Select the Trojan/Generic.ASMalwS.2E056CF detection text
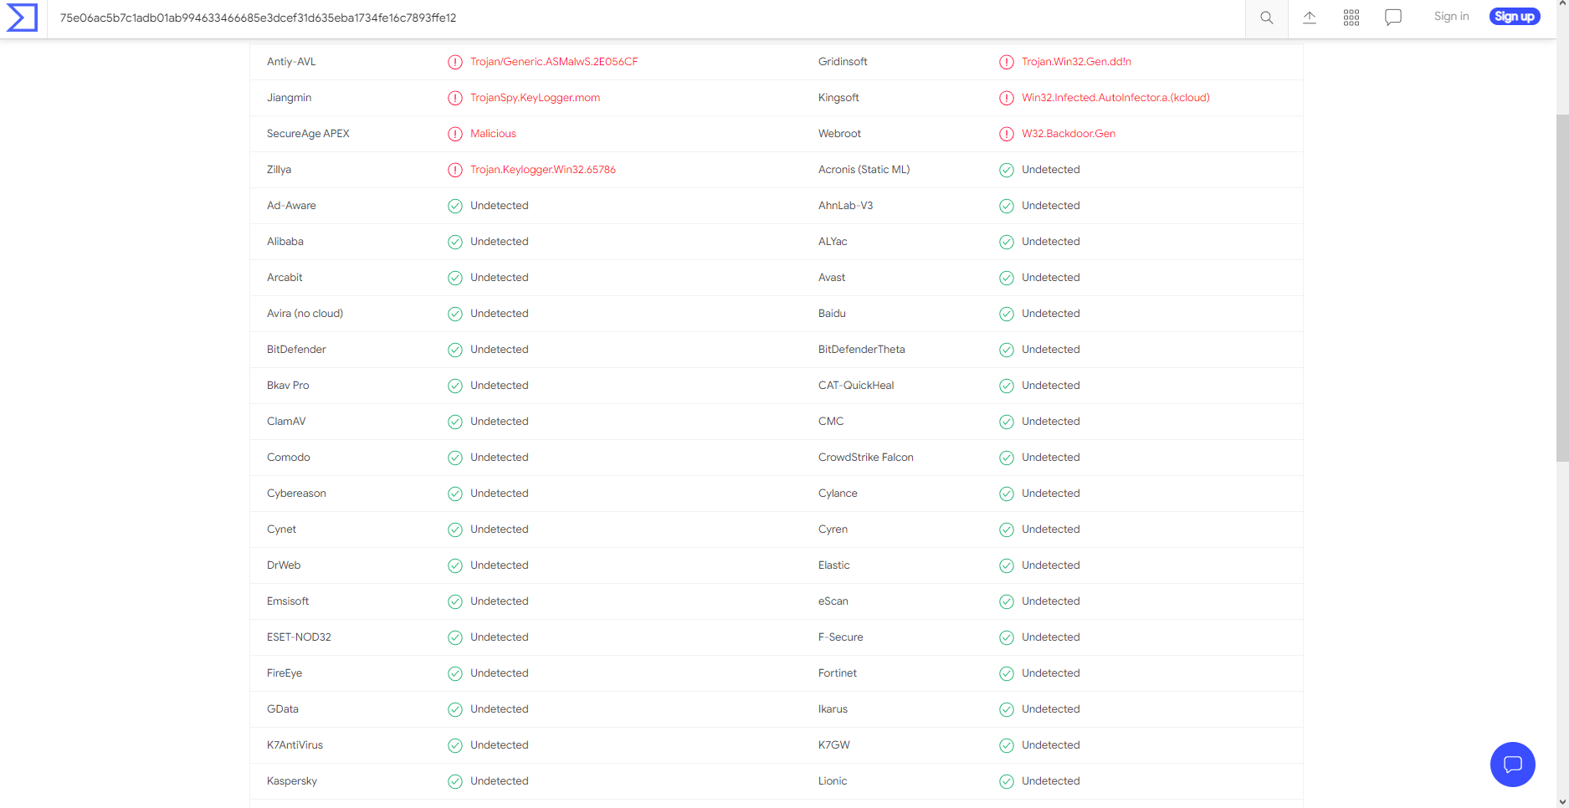 (x=554, y=62)
